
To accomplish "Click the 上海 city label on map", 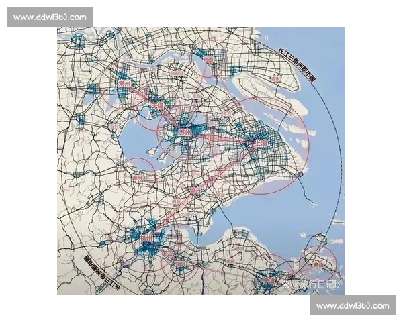I will point(259,144).
